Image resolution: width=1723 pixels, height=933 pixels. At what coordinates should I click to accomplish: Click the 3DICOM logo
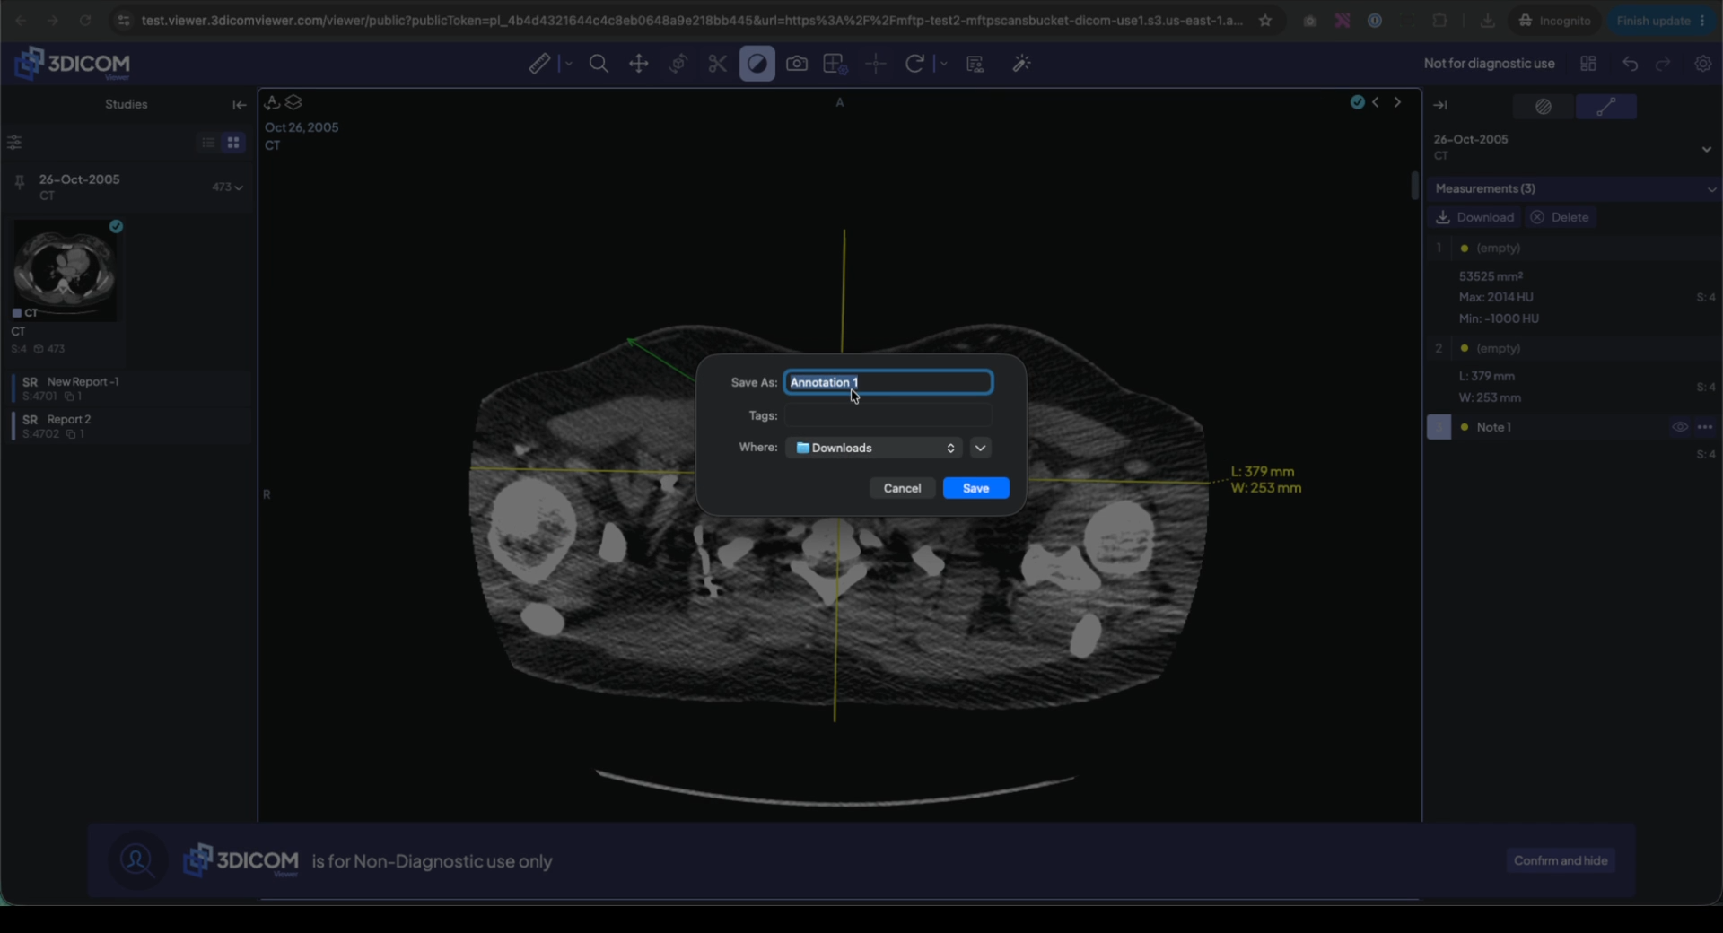pos(73,64)
